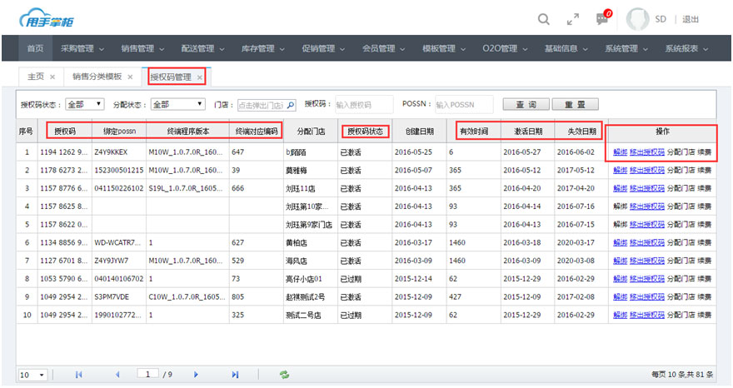733x388 pixels.
Task: Focus the POSSN input field
Action: (464, 105)
